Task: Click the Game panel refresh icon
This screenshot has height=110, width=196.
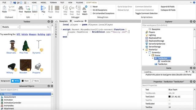Action: click(x=193, y=72)
